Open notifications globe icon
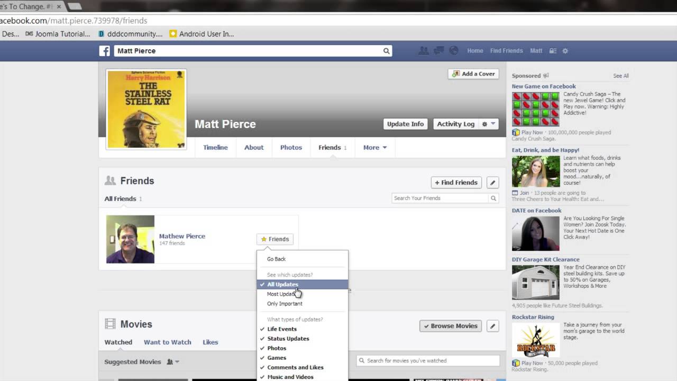677x381 pixels. (453, 51)
